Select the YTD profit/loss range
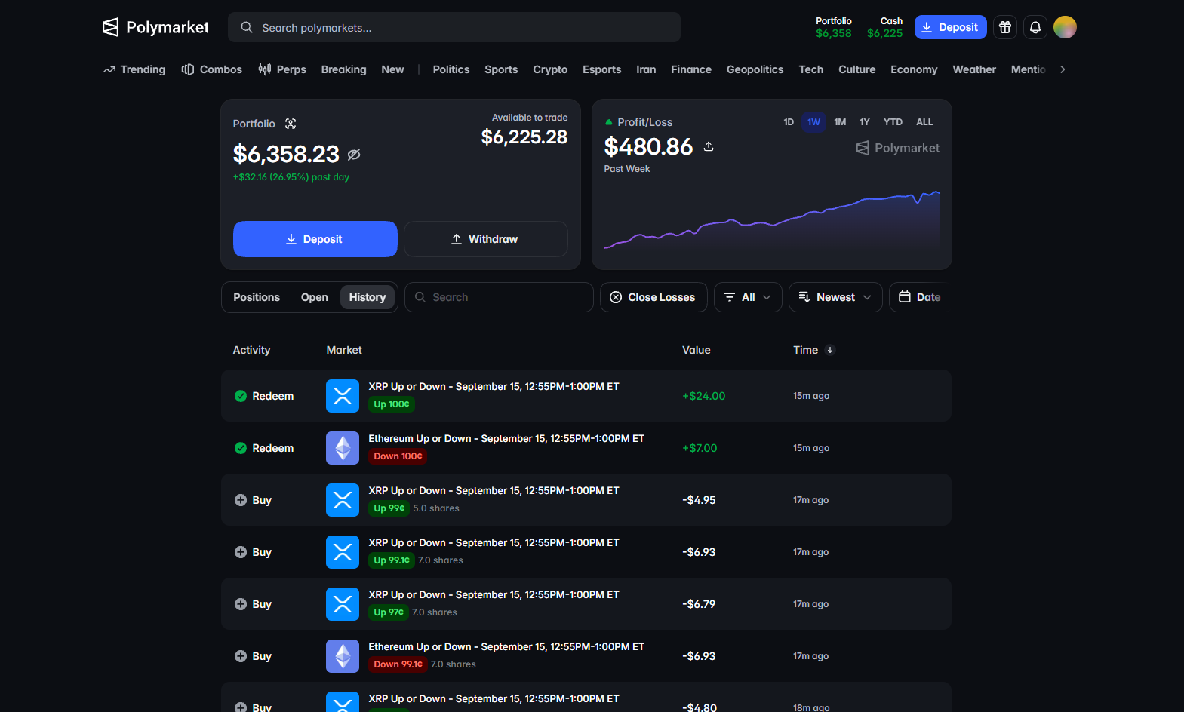The height and width of the screenshot is (712, 1184). point(893,122)
